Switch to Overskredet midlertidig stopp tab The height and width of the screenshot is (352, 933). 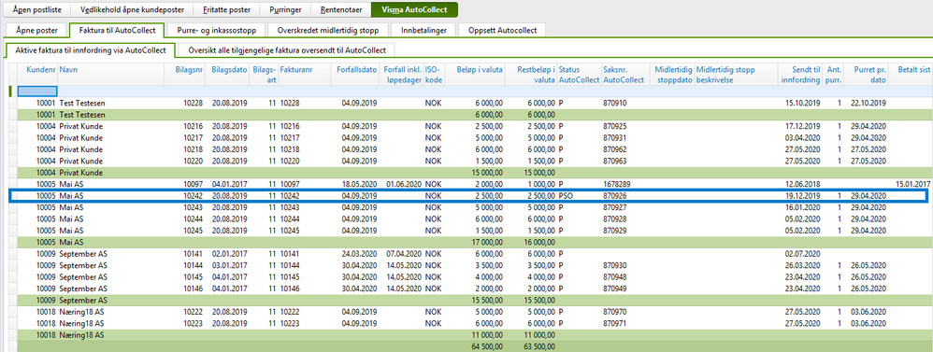pyautogui.click(x=328, y=30)
